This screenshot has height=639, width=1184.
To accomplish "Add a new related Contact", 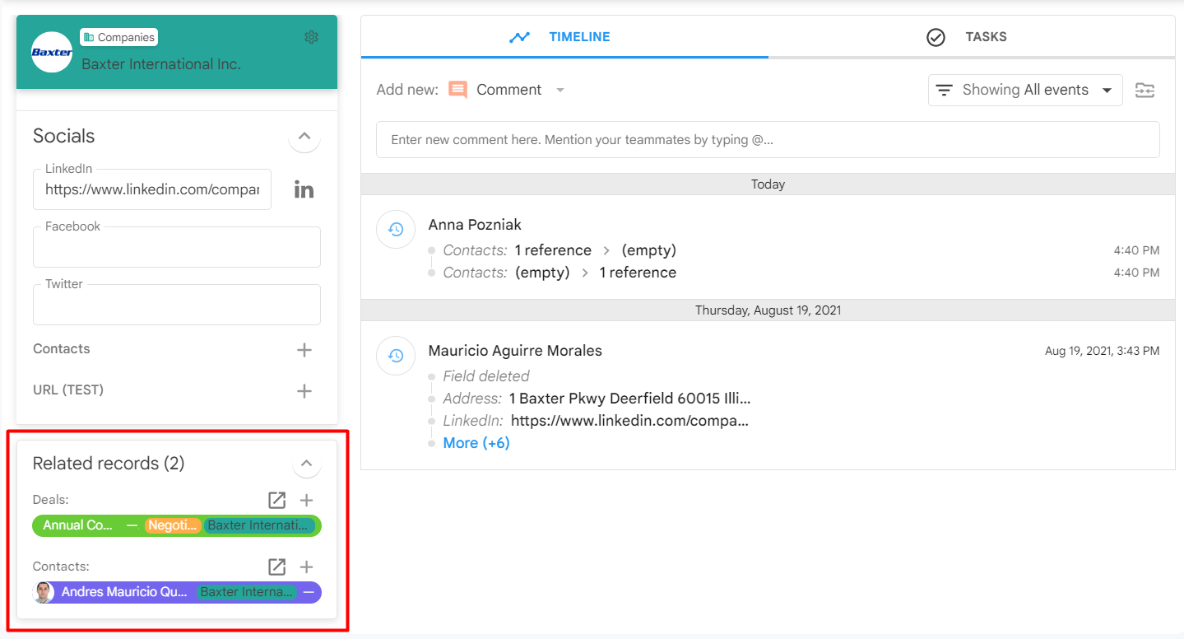I will (306, 567).
